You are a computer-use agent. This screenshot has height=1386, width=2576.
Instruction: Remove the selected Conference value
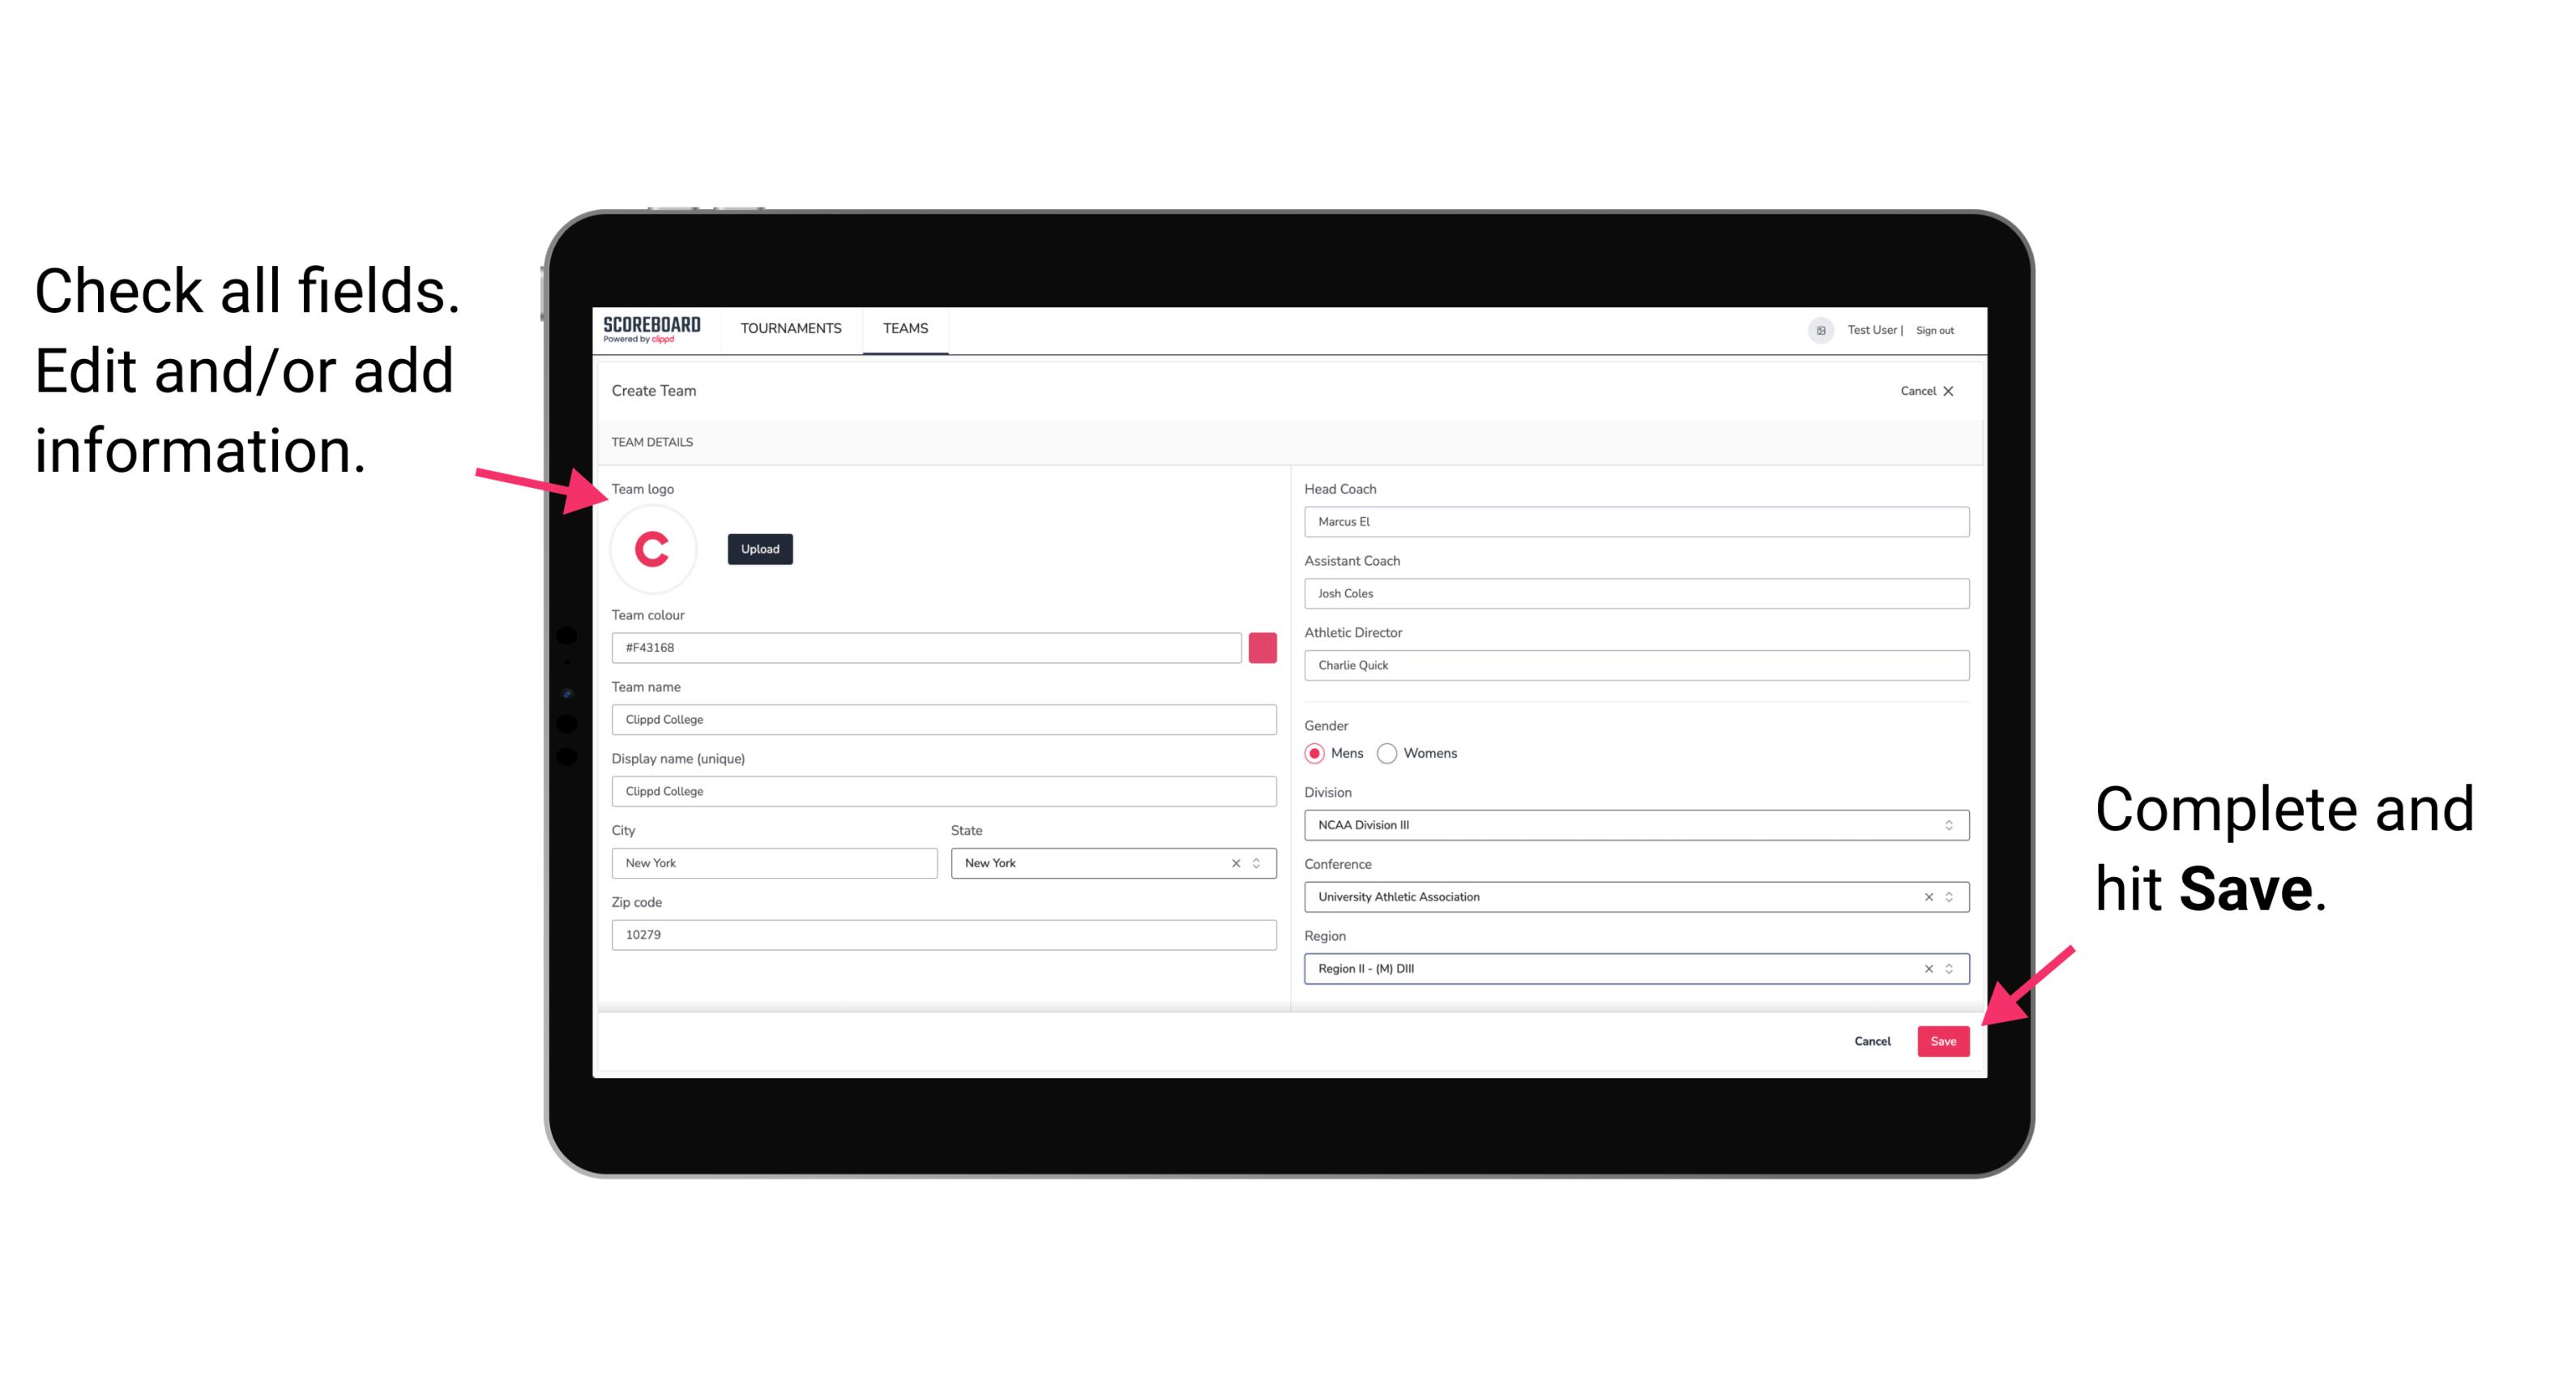(x=1926, y=896)
